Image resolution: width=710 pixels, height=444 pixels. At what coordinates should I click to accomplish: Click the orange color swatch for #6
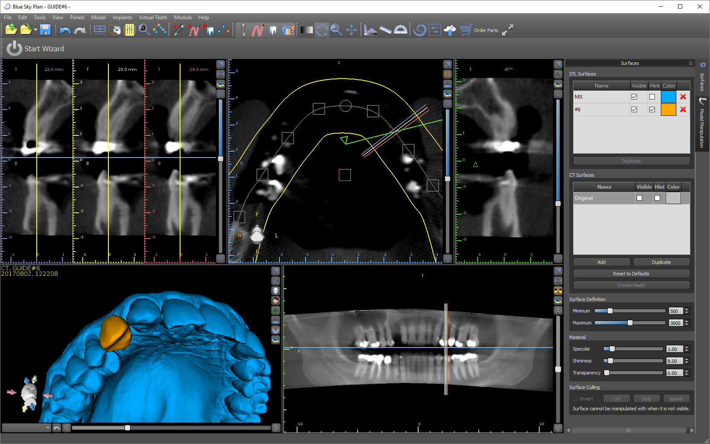click(x=669, y=110)
